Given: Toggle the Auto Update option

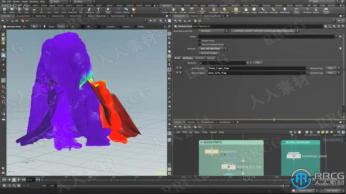Looking at the screenshot, I should pos(332,191).
